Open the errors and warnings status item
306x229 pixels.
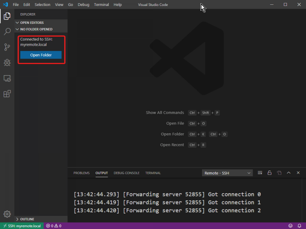(x=54, y=226)
